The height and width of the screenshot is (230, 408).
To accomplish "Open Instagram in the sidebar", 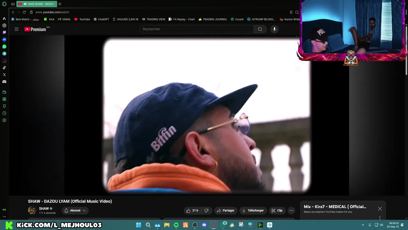I will pyautogui.click(x=4, y=61).
